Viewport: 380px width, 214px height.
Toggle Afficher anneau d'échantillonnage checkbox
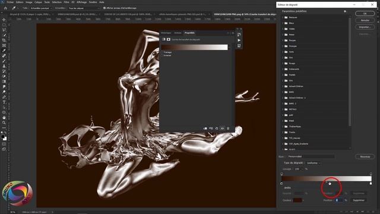(104, 8)
